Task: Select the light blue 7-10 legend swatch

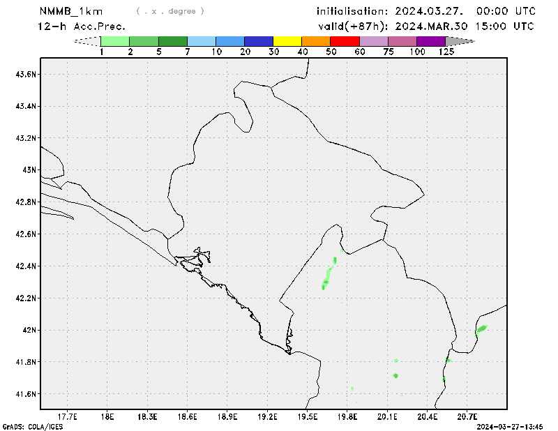Action: pyautogui.click(x=202, y=41)
